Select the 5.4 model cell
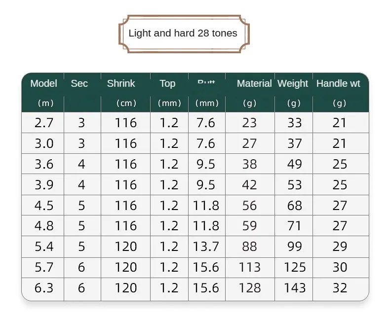 pyautogui.click(x=44, y=247)
